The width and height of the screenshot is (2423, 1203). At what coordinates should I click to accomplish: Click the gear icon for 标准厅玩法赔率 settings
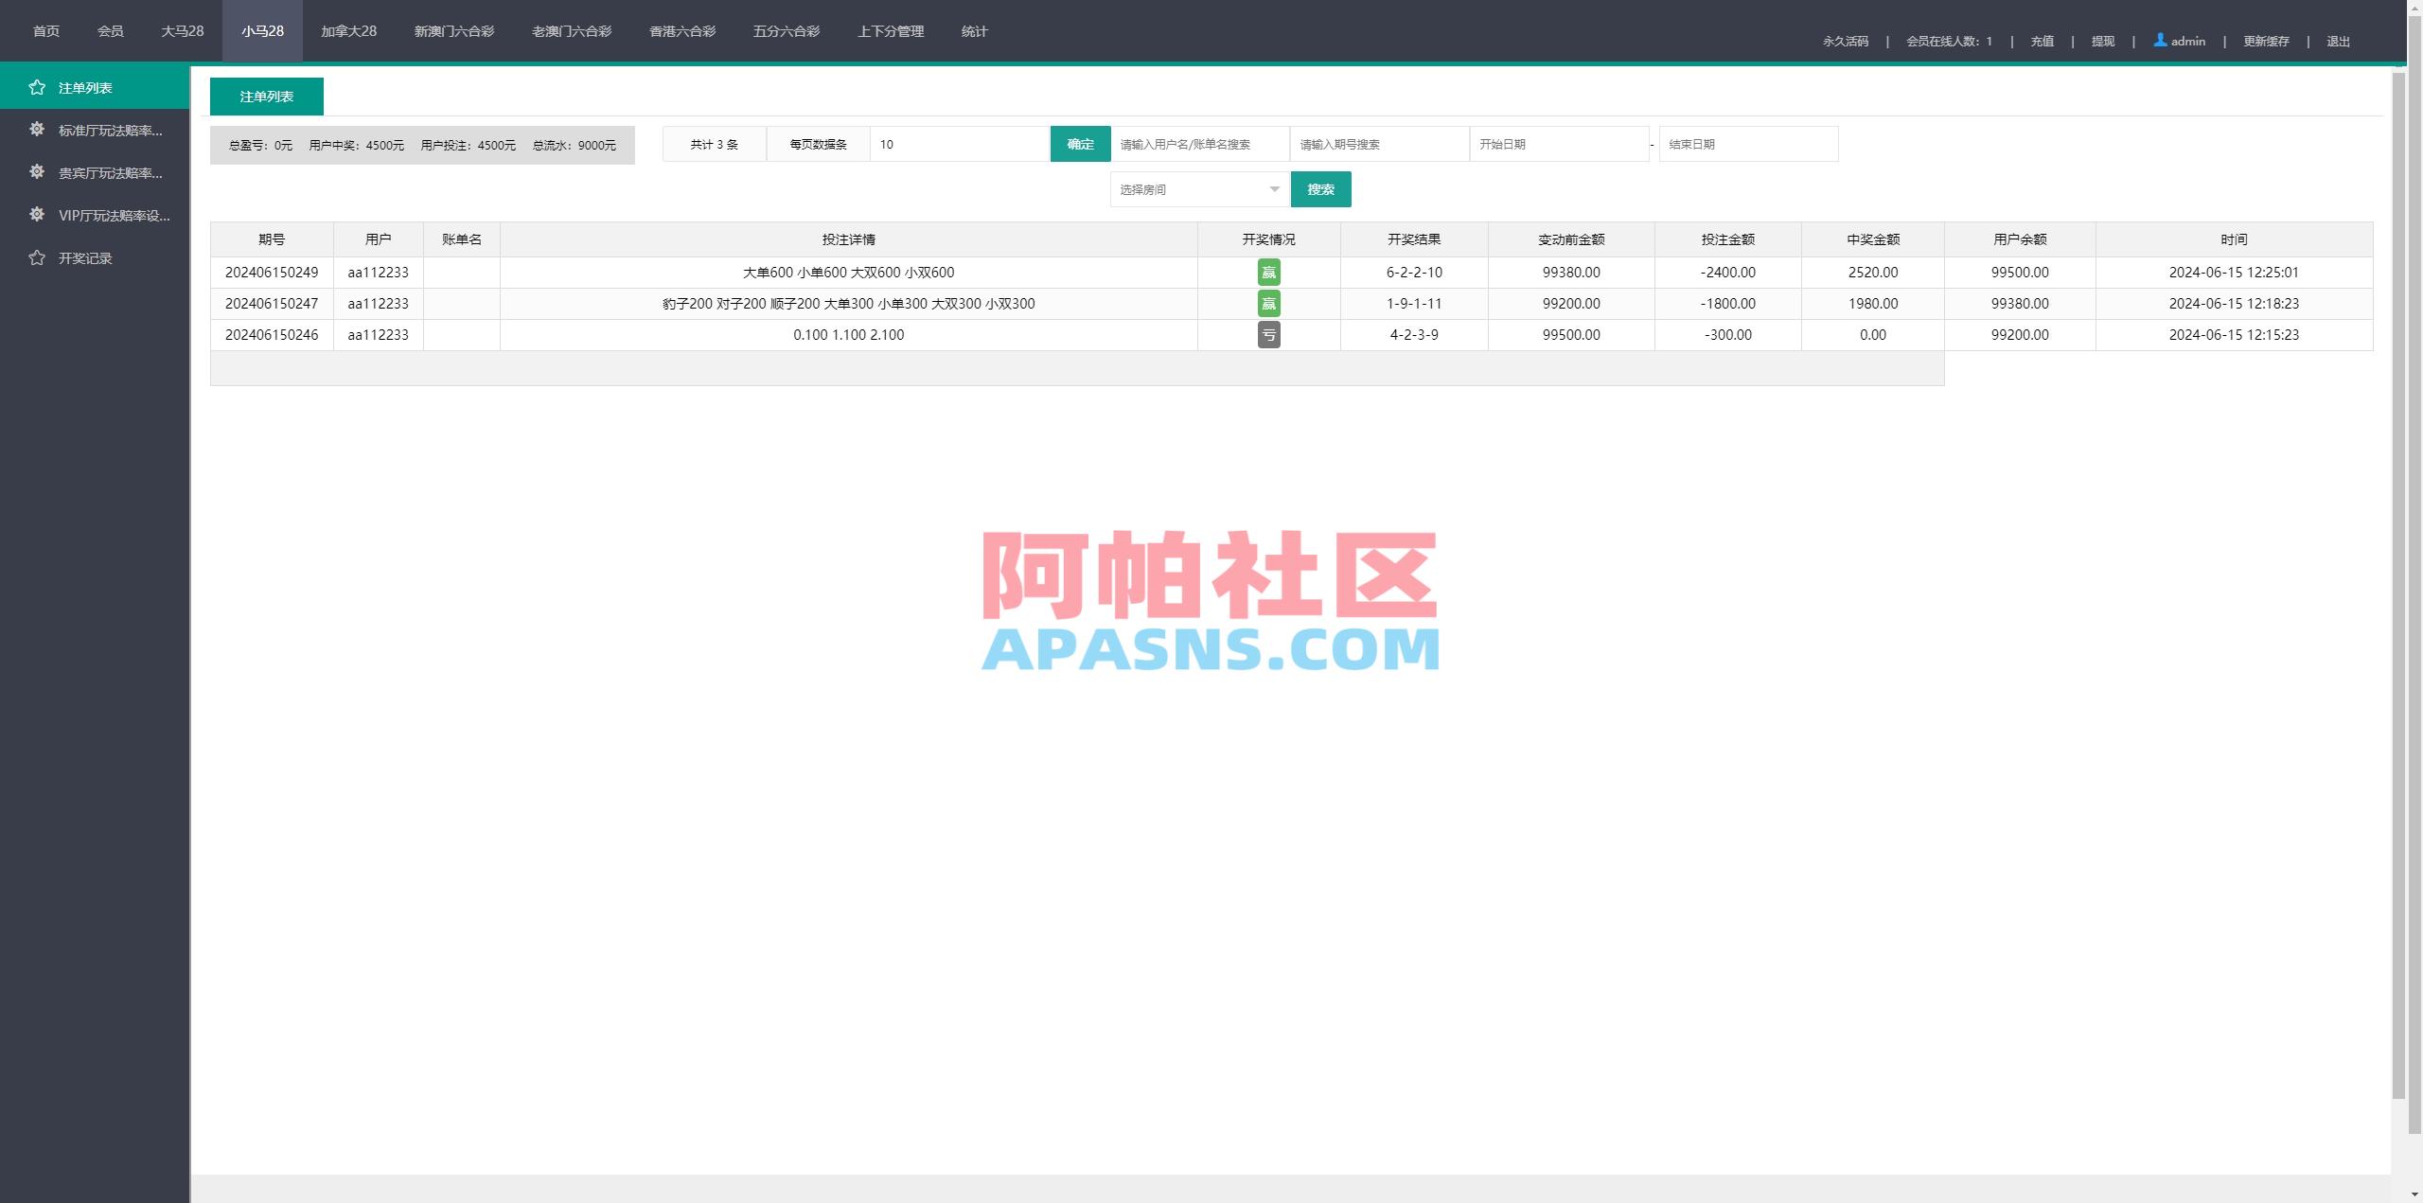click(x=35, y=131)
